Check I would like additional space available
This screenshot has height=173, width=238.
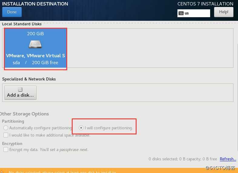[x=6, y=135]
